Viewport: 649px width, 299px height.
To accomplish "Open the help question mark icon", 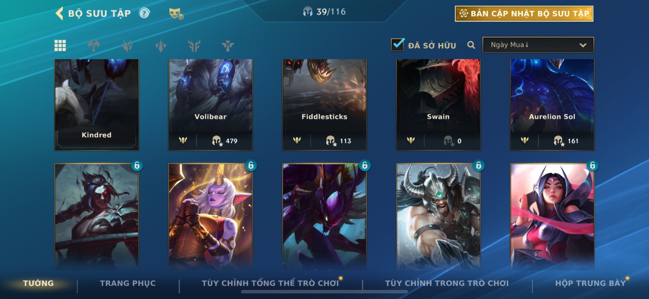I will coord(144,13).
